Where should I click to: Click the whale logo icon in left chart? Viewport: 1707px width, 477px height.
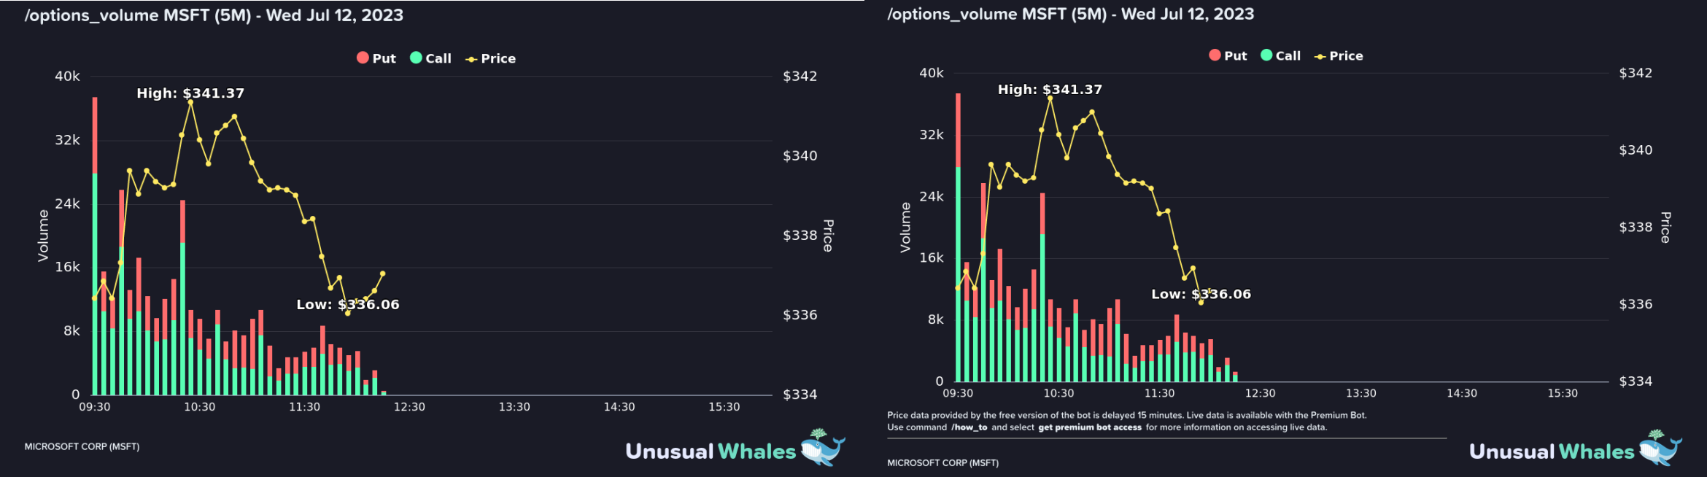822,448
